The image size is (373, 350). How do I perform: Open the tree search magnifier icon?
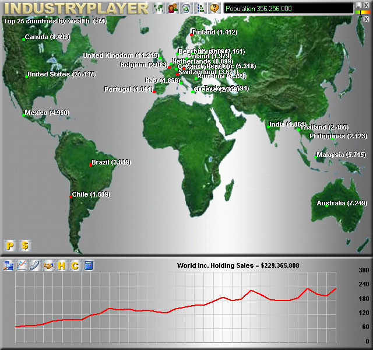tap(8, 265)
